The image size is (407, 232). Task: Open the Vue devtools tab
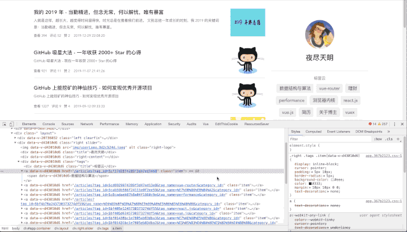[x=206, y=124]
